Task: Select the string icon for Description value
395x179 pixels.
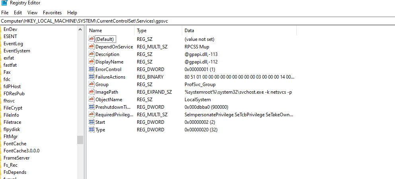Action: point(91,54)
